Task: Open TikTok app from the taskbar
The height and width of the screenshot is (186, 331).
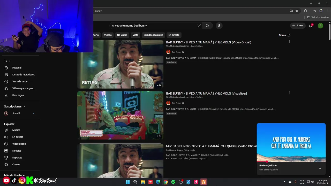Action: 196,182
